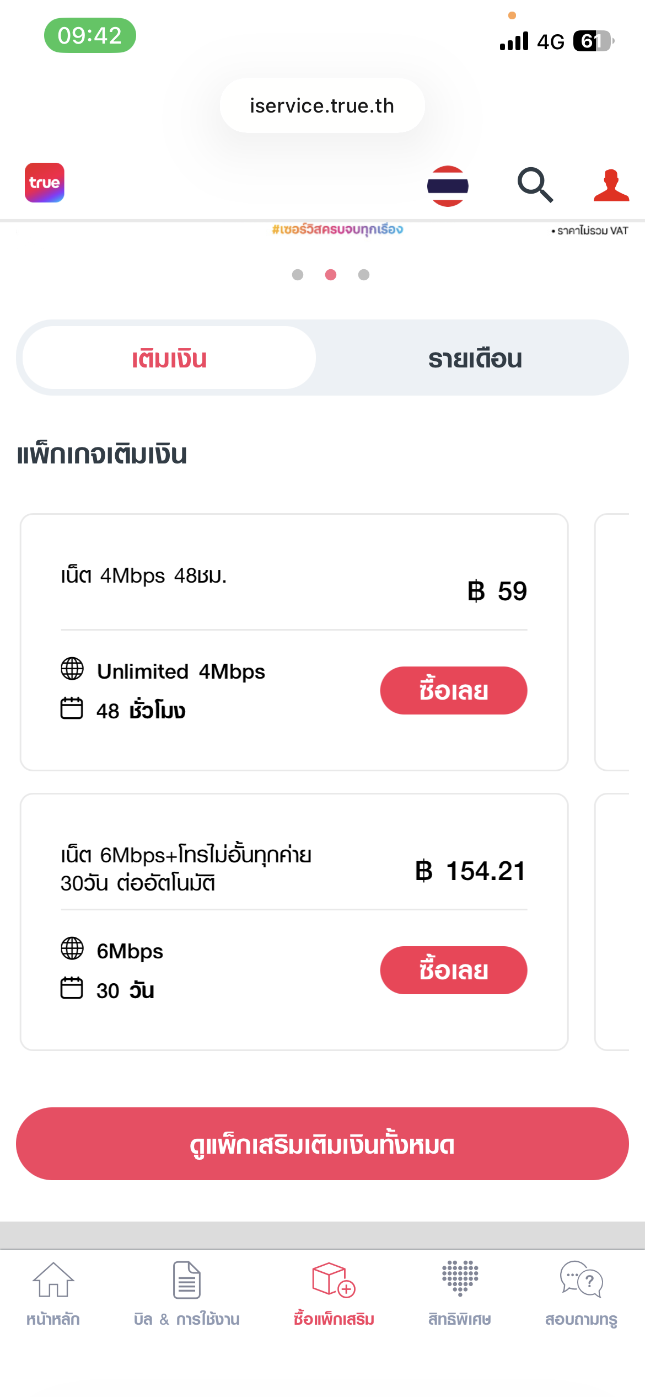Screen dimensions: 645x1397
Task: Open the เน็ต 4Mbps 48ชม. package title
Action: tap(144, 575)
